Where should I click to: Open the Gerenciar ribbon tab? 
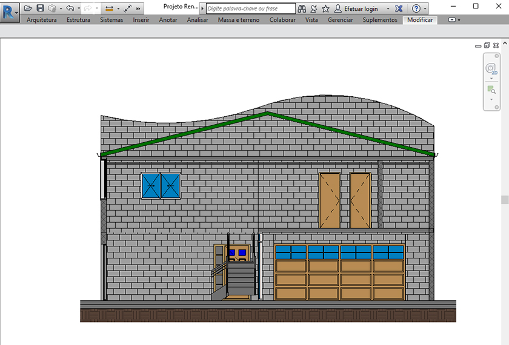coord(340,20)
